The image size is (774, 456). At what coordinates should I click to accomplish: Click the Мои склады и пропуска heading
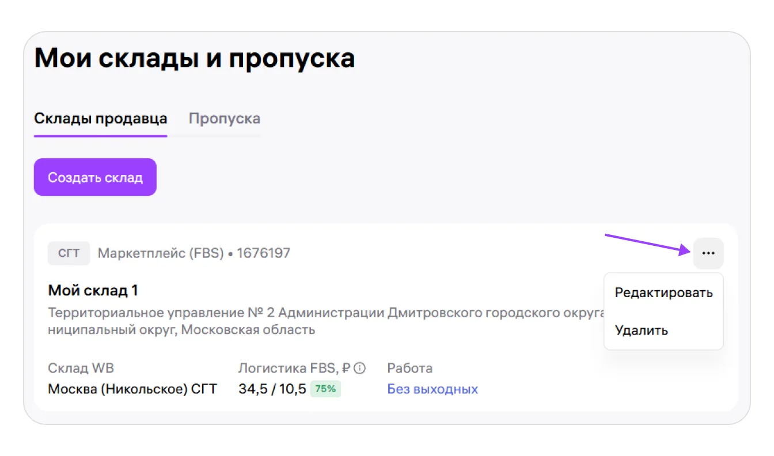(x=195, y=59)
